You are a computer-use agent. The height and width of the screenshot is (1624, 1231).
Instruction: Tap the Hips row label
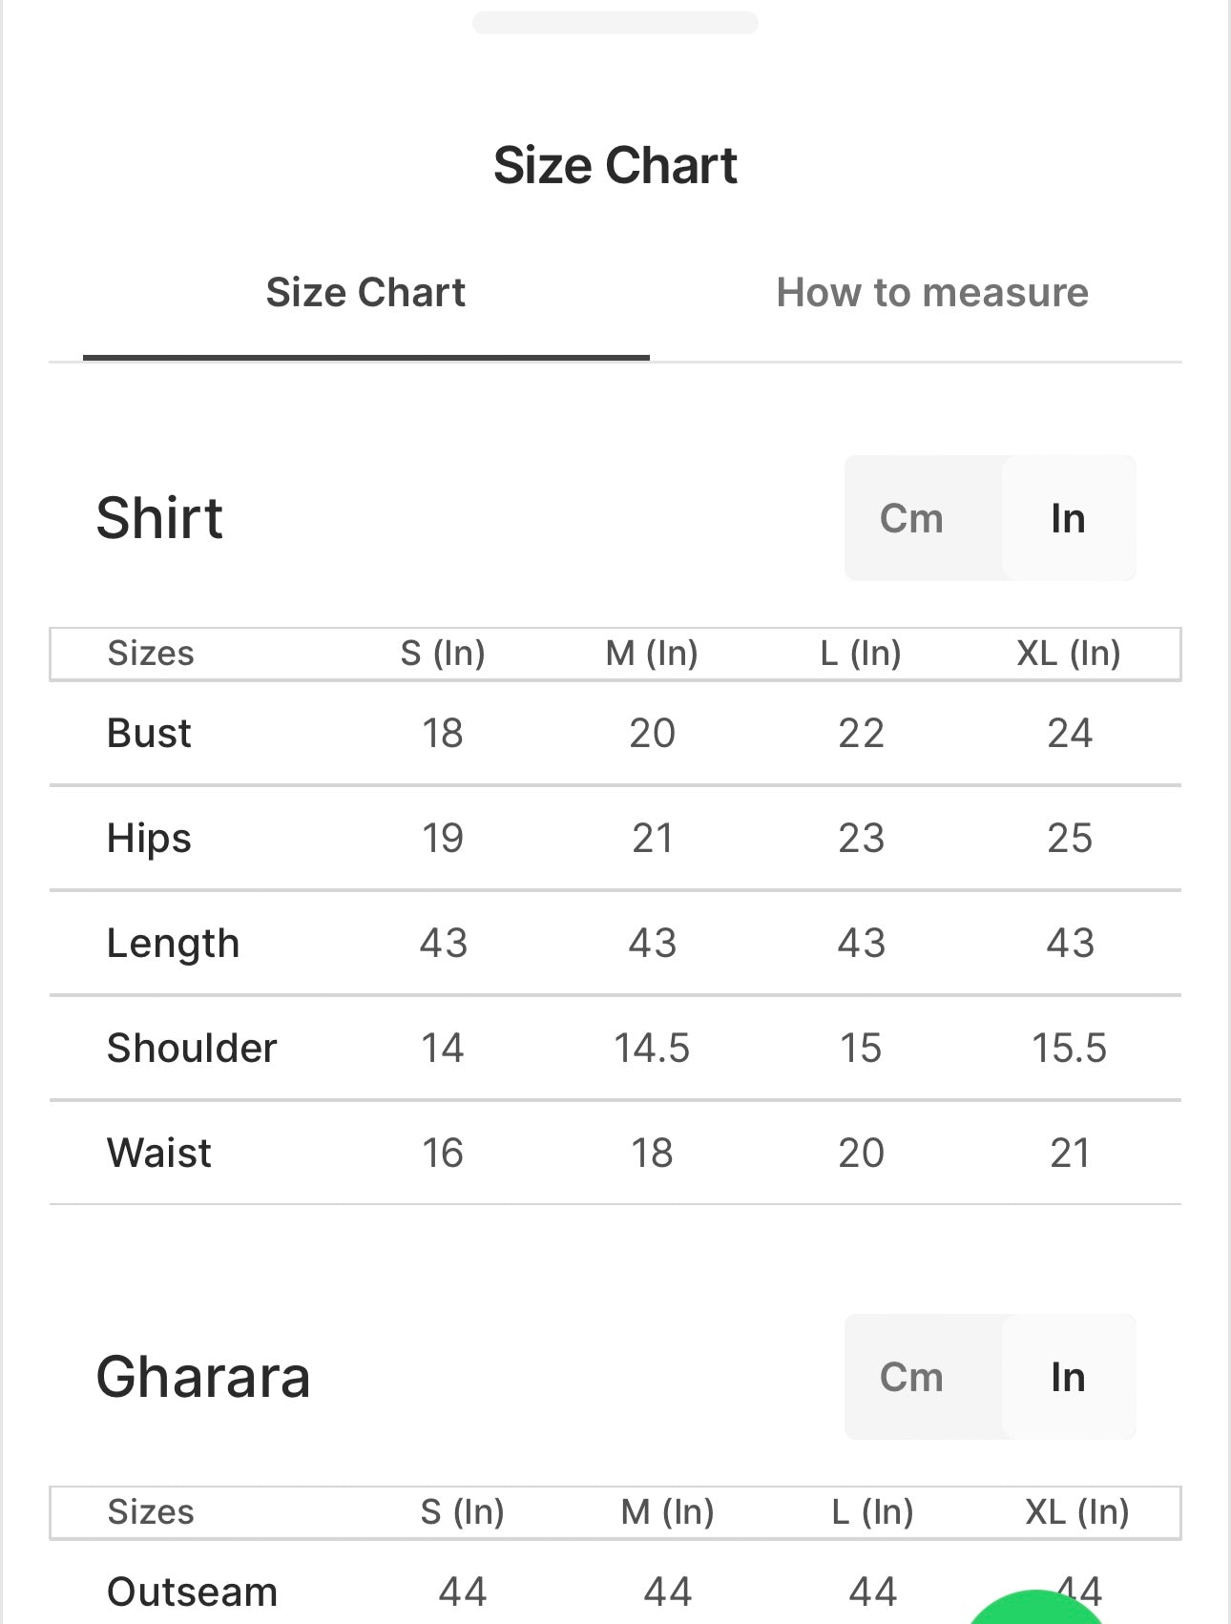pyautogui.click(x=149, y=838)
